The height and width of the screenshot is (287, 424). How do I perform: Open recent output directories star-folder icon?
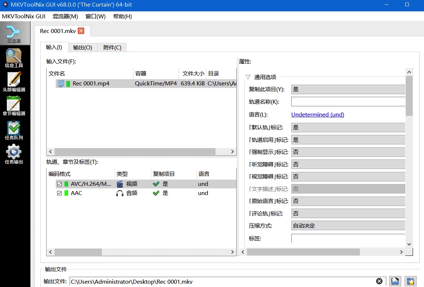[410, 282]
